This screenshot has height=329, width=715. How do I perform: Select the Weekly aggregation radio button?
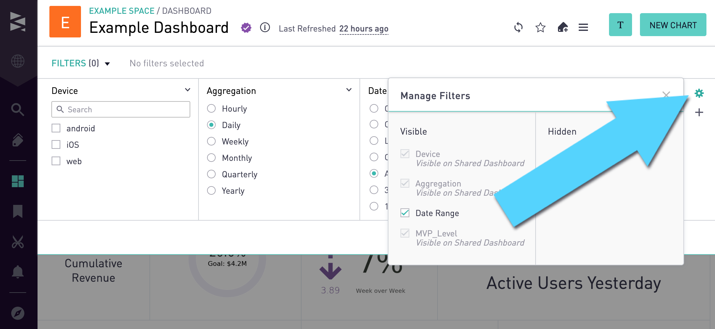[211, 141]
